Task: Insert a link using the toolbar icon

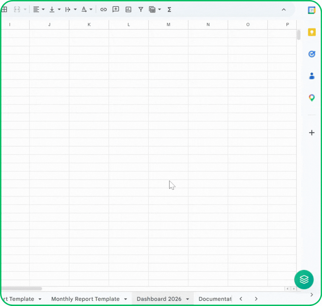Action: [x=103, y=9]
